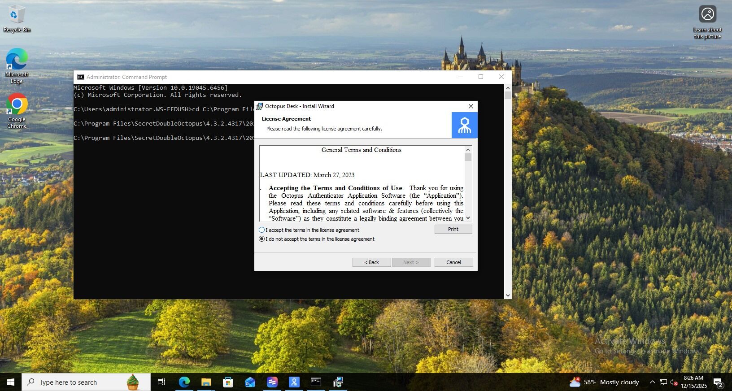The width and height of the screenshot is (732, 391).
Task: Click Command Prompt scrollbar up arrow
Action: point(508,88)
